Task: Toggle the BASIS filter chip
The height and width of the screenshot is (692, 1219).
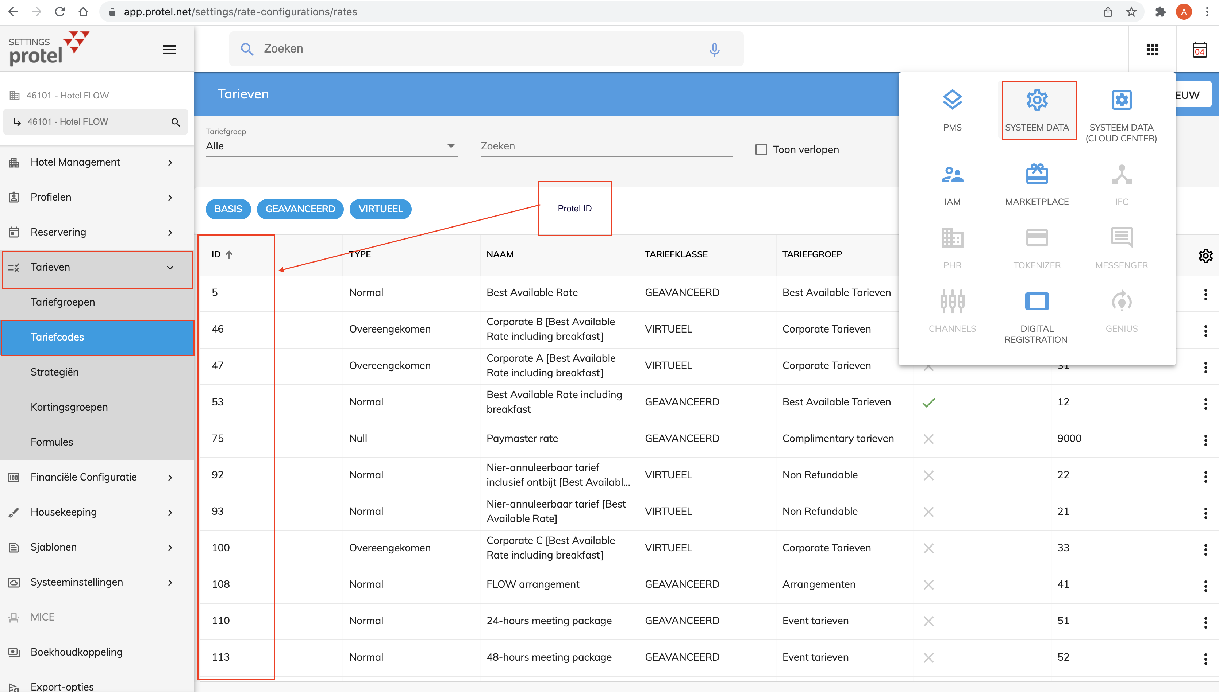Action: [228, 209]
